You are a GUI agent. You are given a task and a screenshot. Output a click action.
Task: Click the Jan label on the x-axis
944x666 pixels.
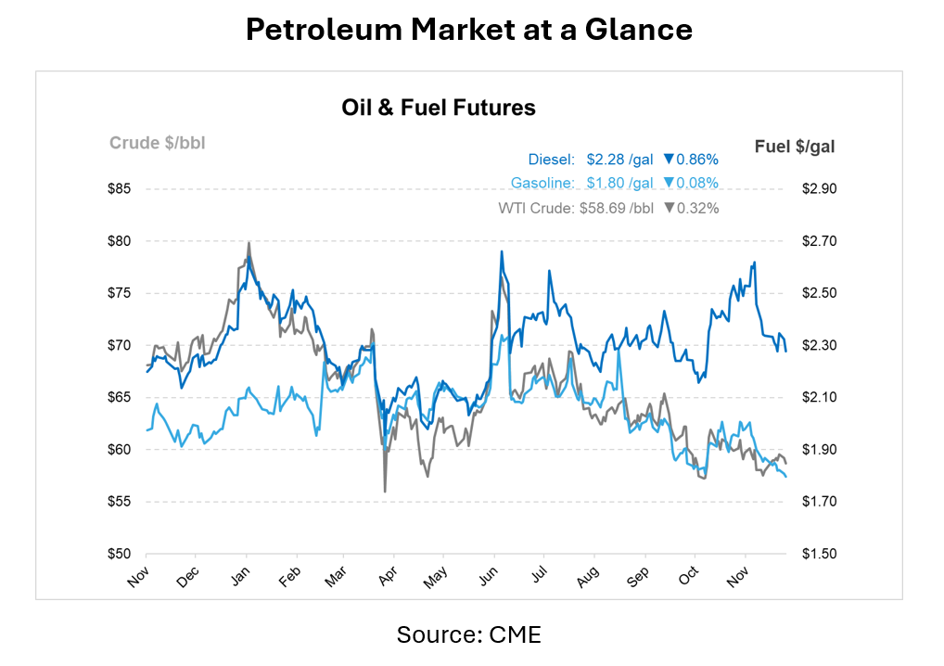click(240, 576)
